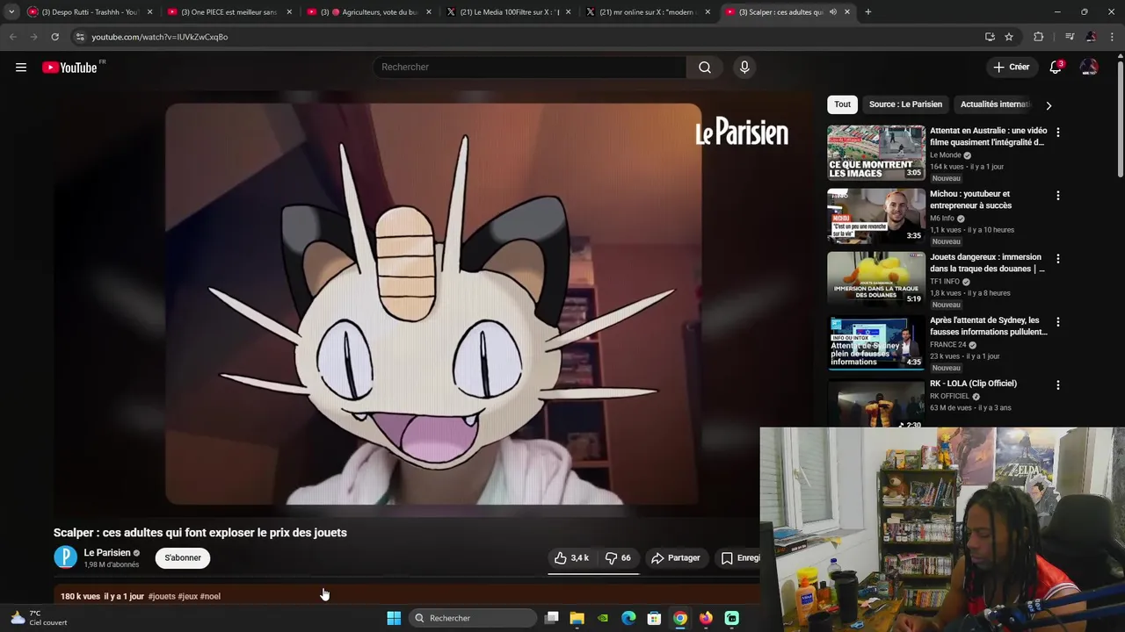Screen dimensions: 1125x632
Task: Click video title Scalper : ces adultes
Action: [200, 533]
